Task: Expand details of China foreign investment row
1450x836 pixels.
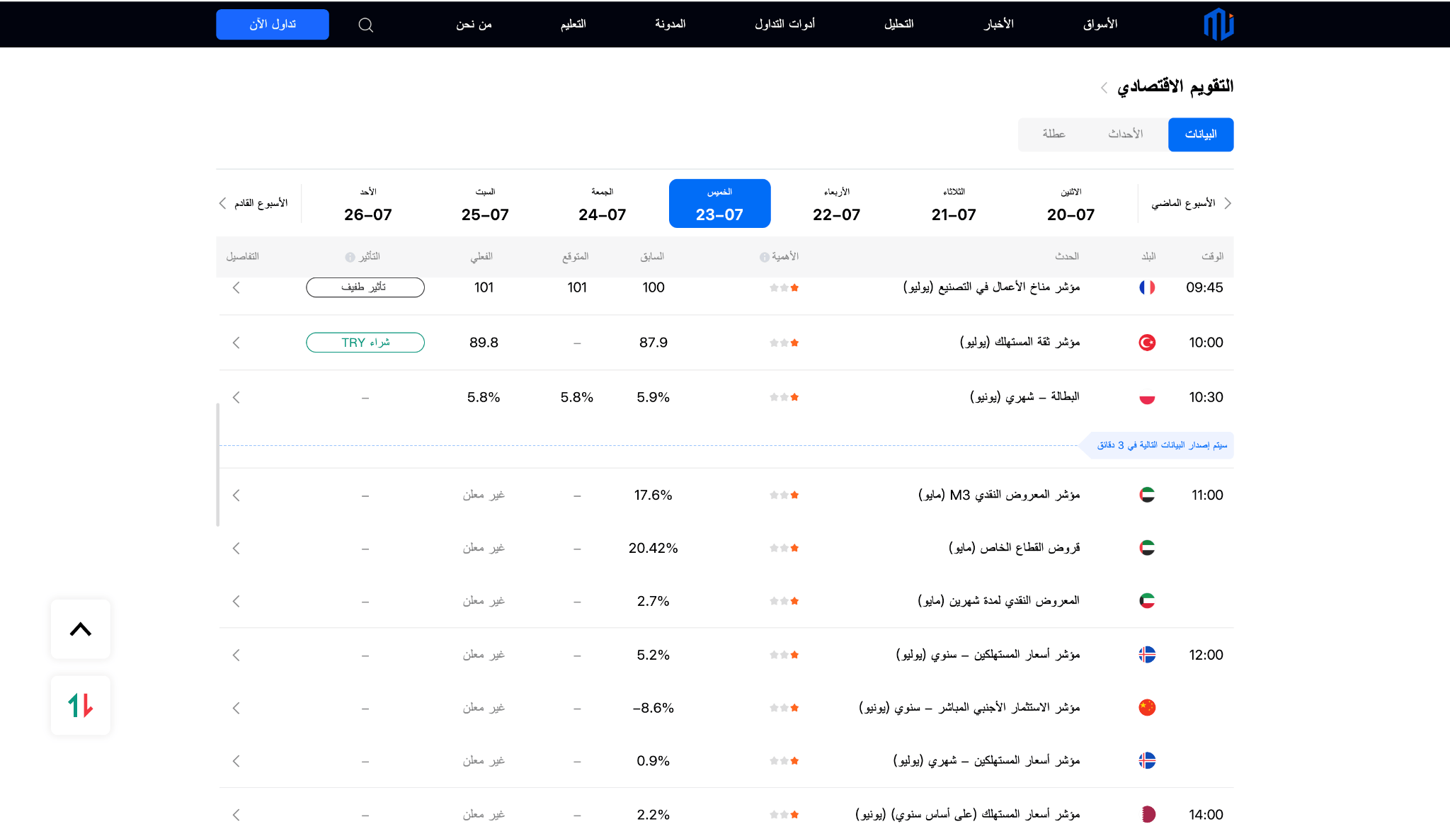Action: (x=236, y=708)
